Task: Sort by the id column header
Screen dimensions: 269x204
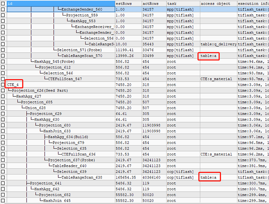Action: [x=61, y=4]
